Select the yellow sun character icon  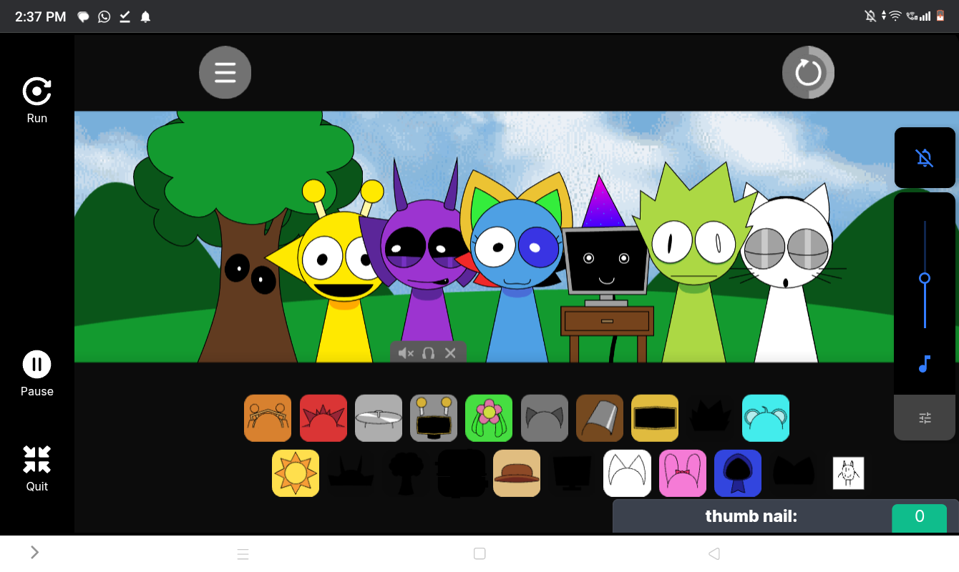pos(296,473)
